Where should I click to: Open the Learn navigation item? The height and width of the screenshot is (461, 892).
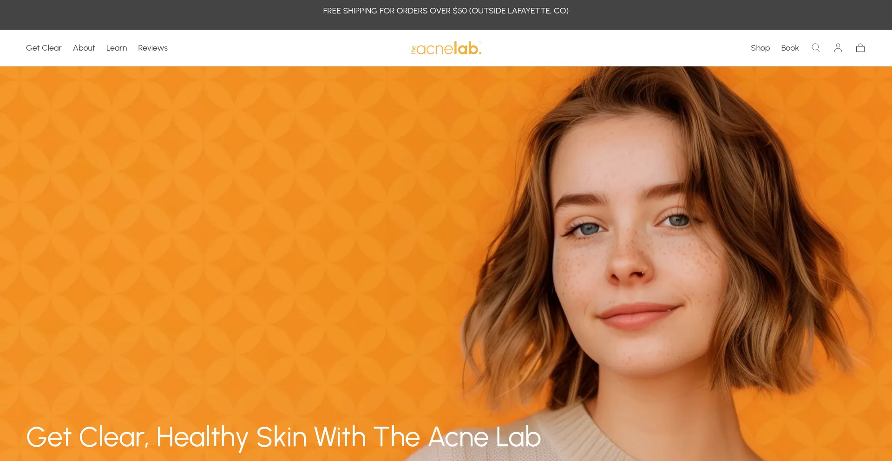117,48
